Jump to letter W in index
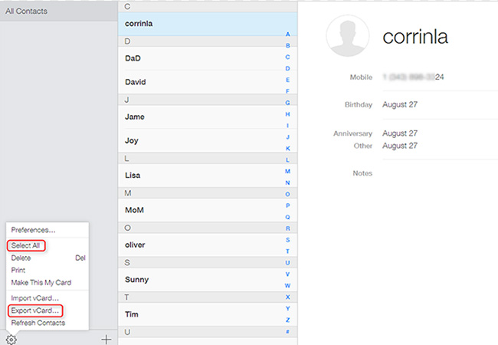Screen dimensions: 498x345 click(x=288, y=286)
